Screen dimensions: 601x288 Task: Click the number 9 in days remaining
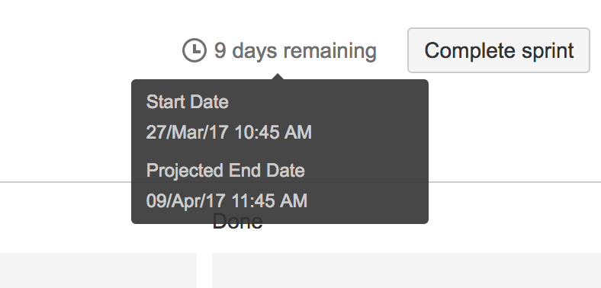(220, 50)
